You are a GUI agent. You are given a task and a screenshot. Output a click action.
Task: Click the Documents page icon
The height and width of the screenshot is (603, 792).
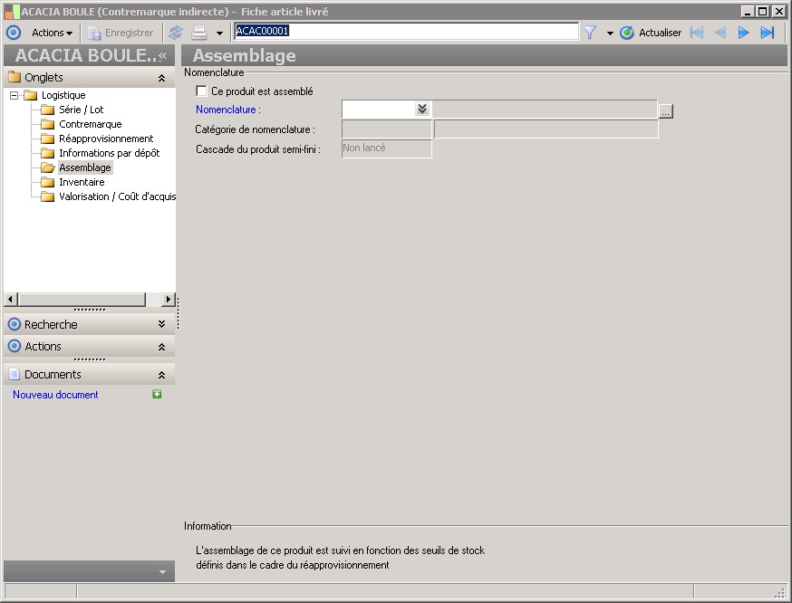click(x=14, y=375)
